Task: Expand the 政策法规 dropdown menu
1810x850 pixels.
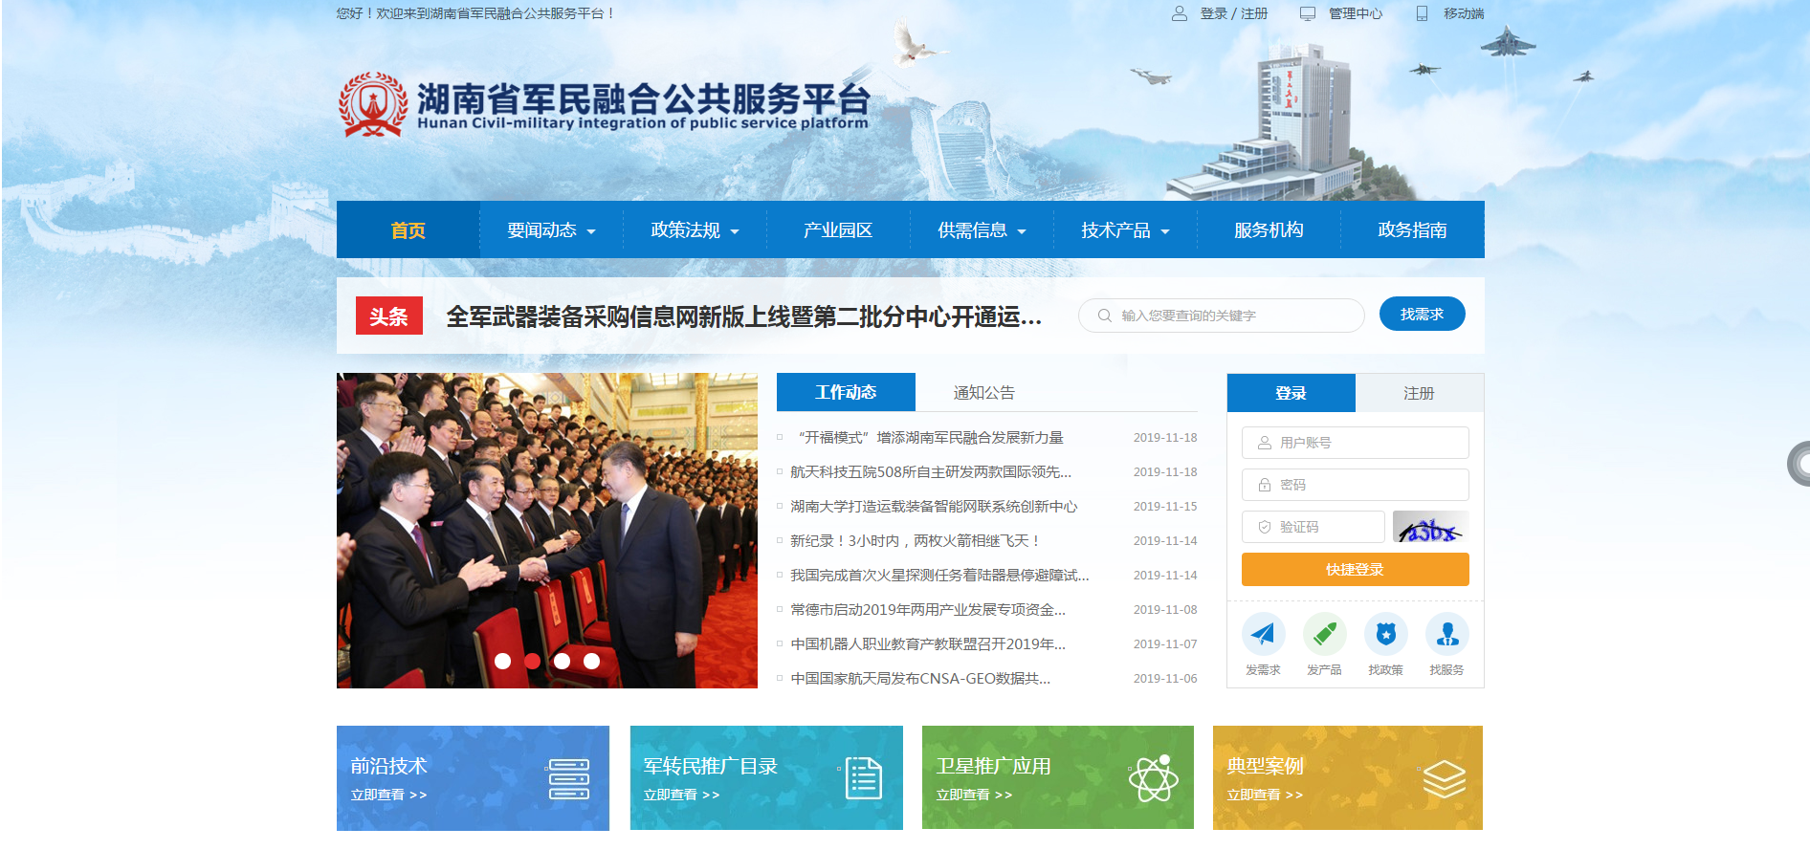Action: click(695, 230)
